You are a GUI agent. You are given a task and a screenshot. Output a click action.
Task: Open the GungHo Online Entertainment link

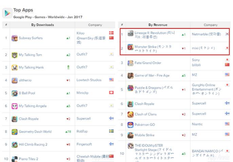point(207,89)
